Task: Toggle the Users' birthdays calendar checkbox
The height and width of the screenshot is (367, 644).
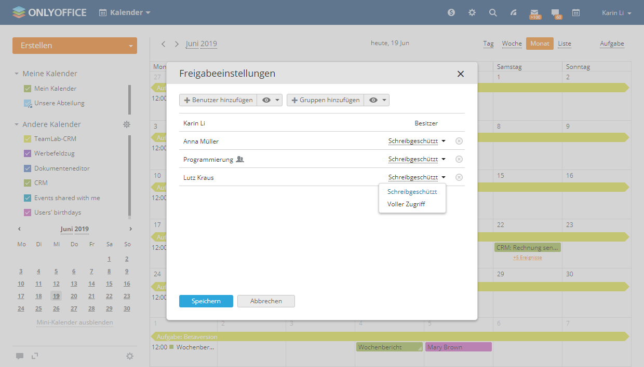Action: point(28,213)
